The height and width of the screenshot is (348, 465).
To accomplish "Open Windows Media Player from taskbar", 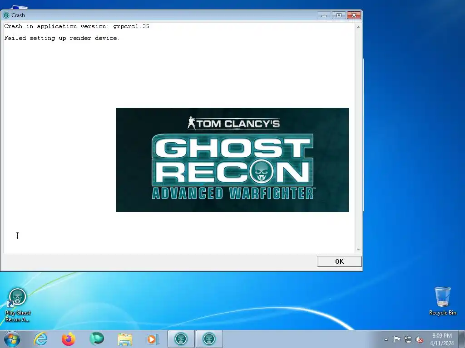I will [153, 339].
